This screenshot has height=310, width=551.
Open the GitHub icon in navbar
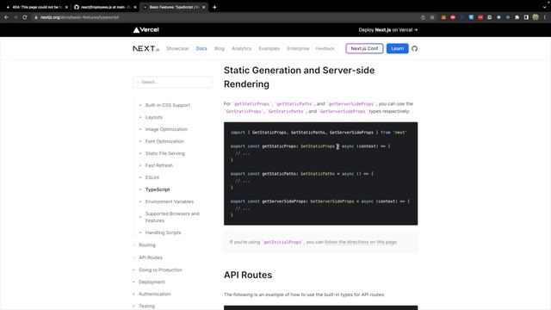tap(414, 48)
